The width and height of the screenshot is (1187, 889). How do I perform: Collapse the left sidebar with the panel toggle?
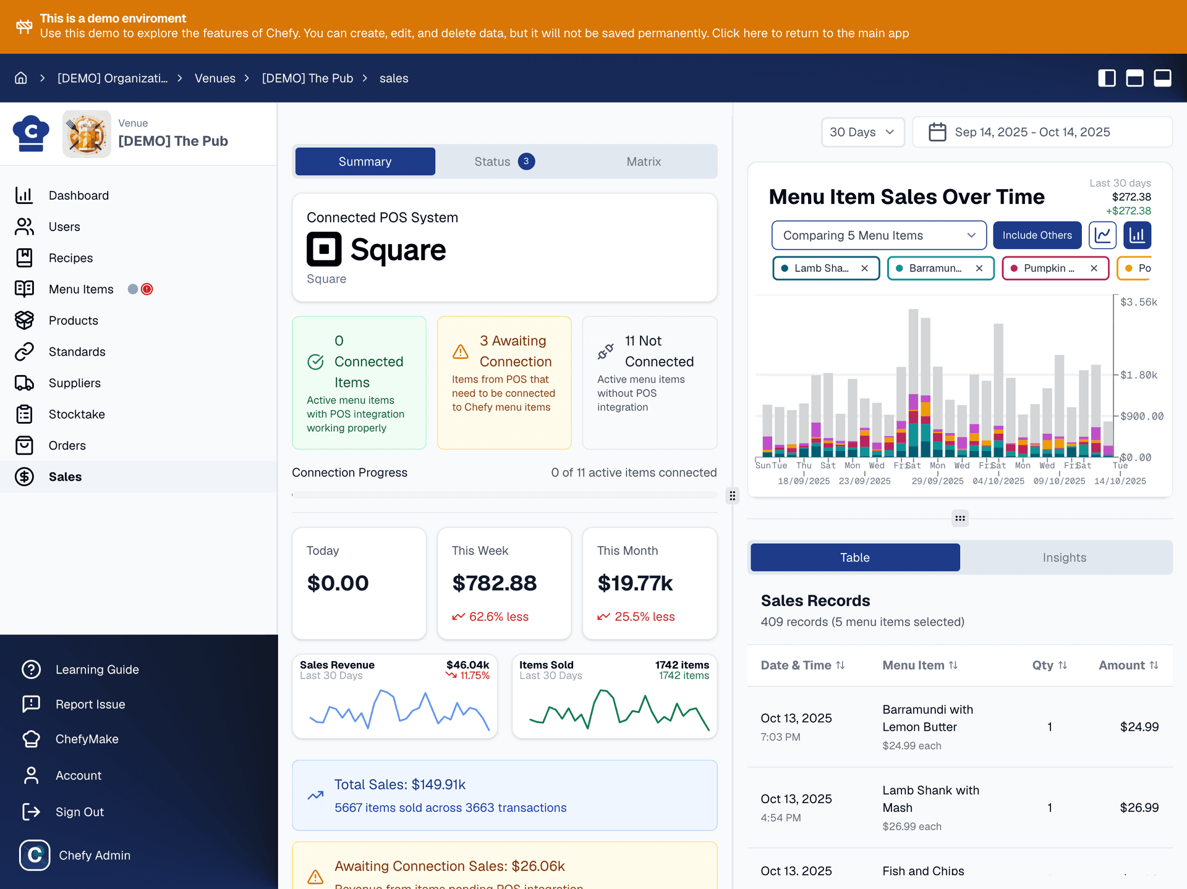point(1107,78)
